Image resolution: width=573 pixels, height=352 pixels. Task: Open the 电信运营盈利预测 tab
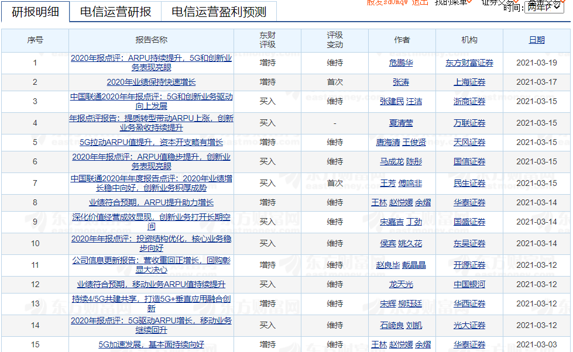219,12
